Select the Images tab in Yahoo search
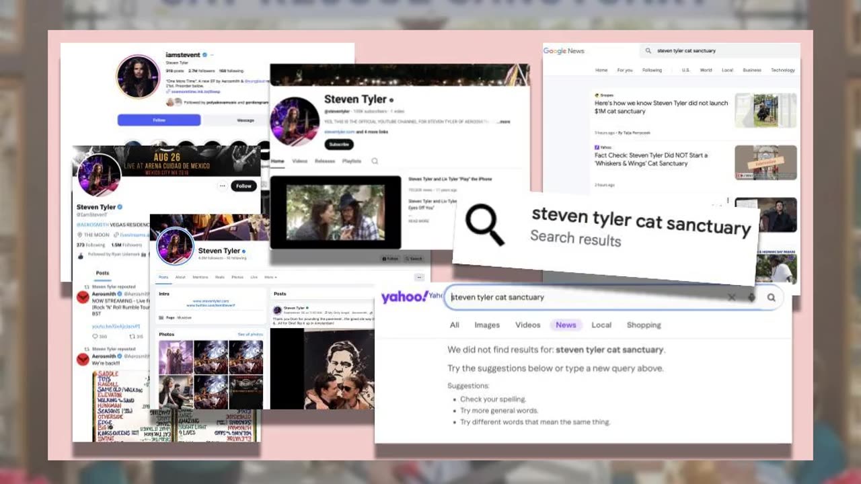The image size is (861, 484). [x=487, y=325]
